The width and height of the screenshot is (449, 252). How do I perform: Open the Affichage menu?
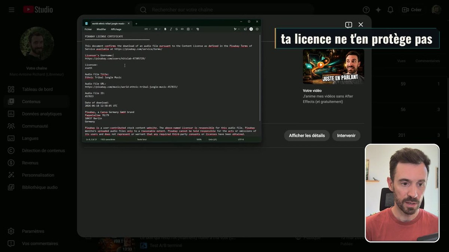[x=116, y=29]
